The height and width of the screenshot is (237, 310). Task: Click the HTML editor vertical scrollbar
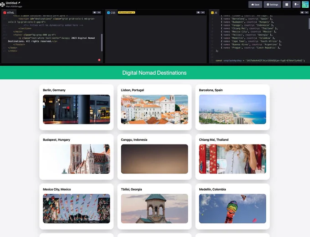[102, 42]
